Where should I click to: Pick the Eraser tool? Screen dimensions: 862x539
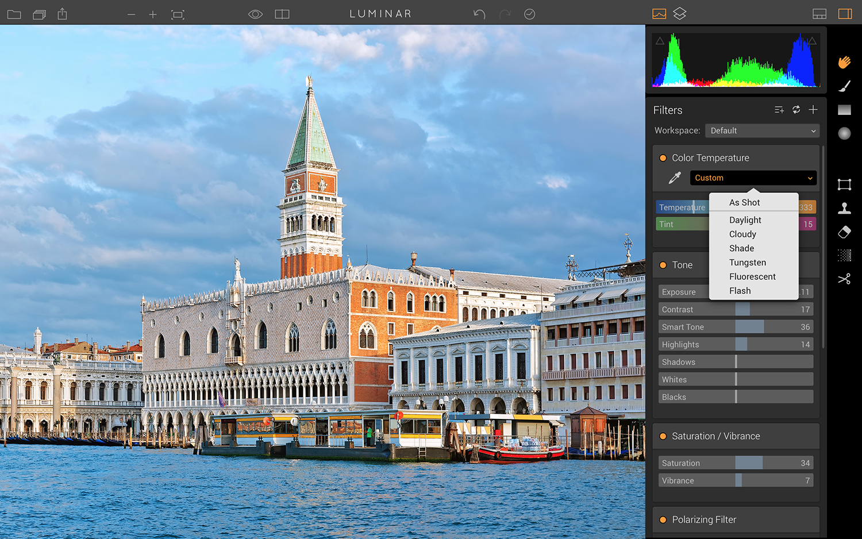pos(844,232)
